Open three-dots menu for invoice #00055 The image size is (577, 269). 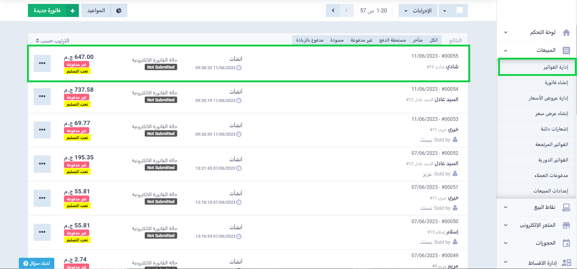tap(42, 63)
